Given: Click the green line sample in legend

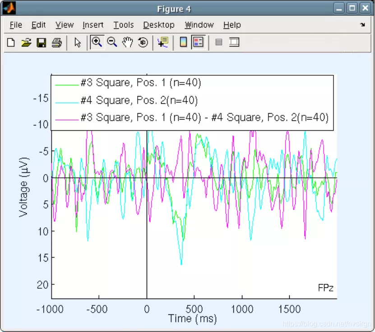Looking at the screenshot, I should point(67,84).
